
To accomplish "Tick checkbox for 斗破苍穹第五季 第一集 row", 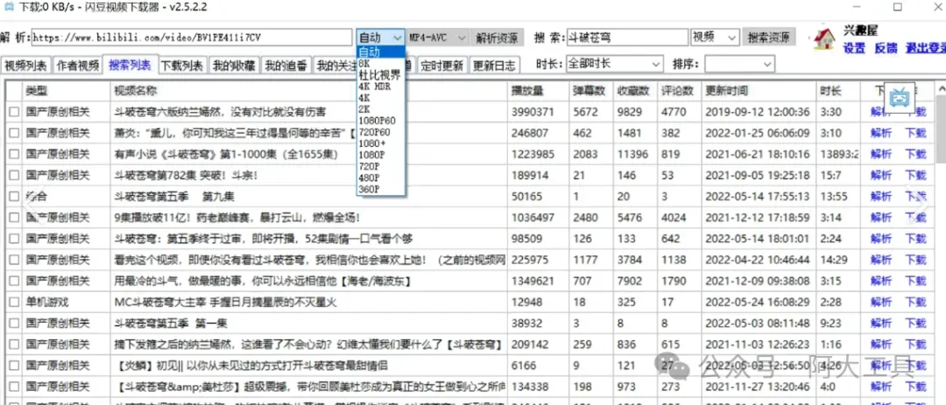I will (x=14, y=324).
